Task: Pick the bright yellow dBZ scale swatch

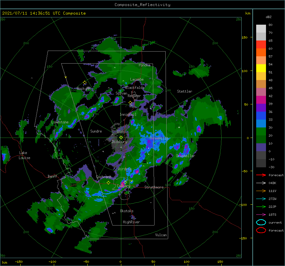Action: pyautogui.click(x=261, y=68)
